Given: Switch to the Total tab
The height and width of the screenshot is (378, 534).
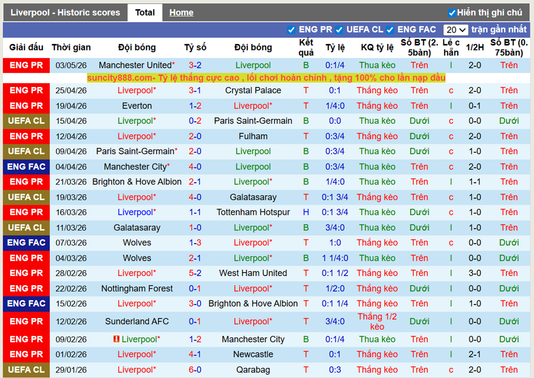Looking at the screenshot, I should pos(145,13).
